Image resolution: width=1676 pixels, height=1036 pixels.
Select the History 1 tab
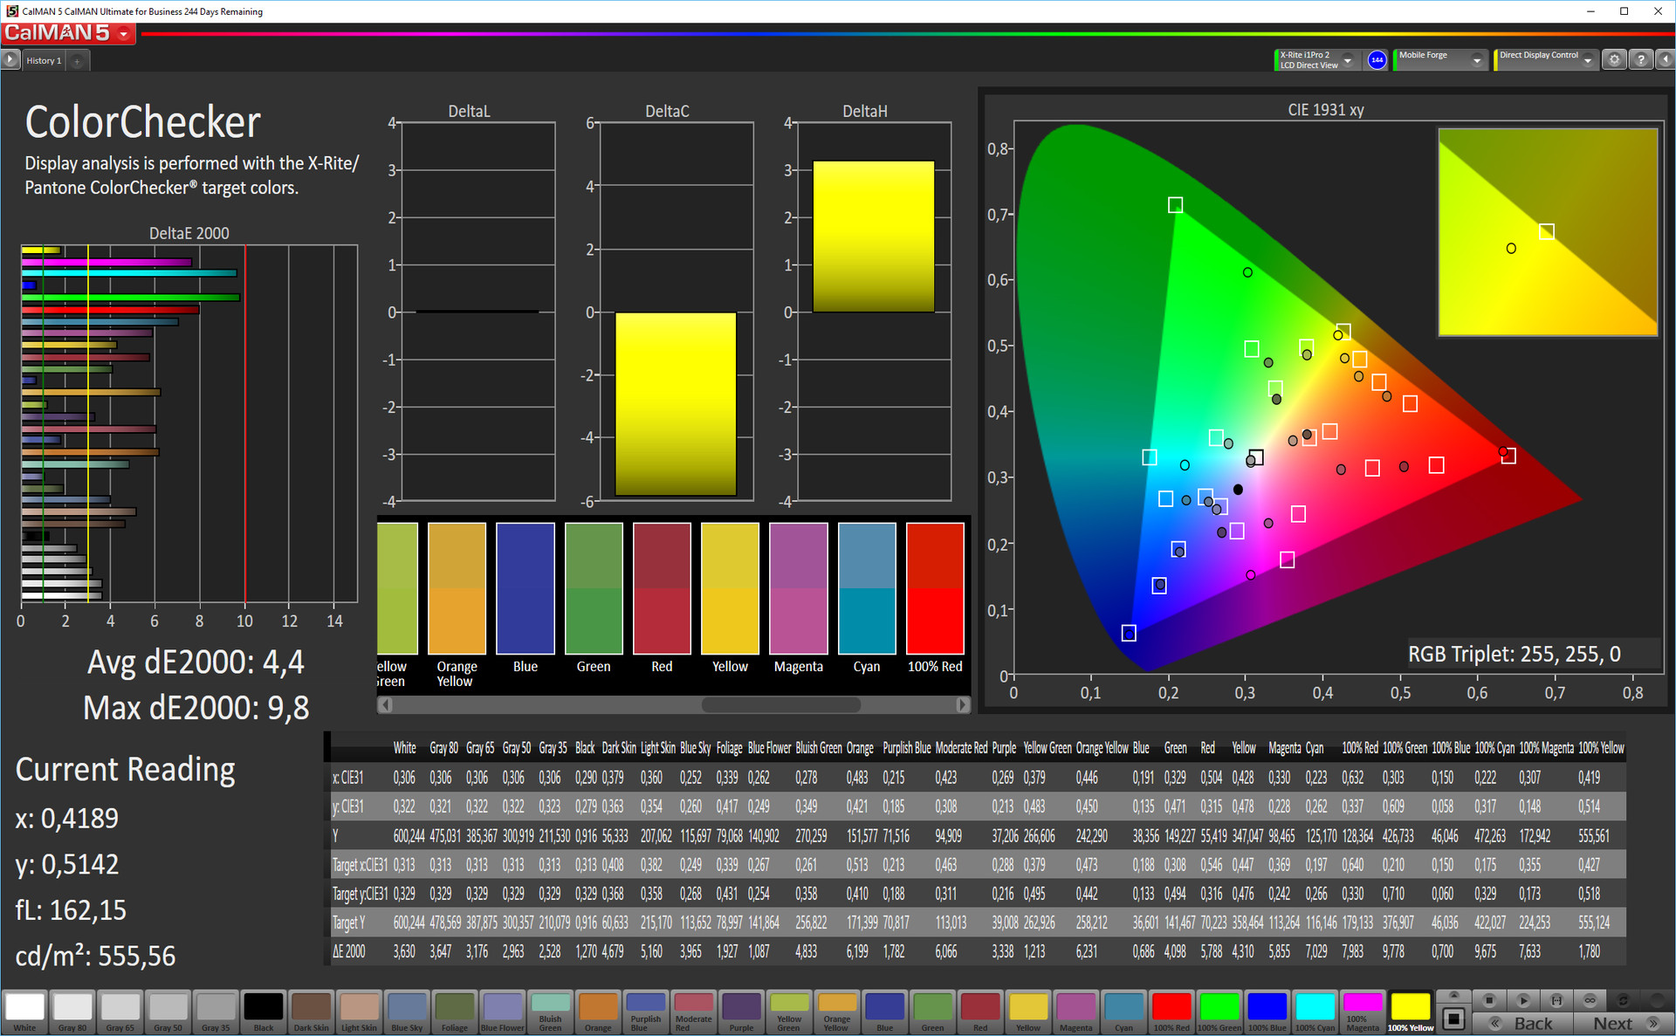pyautogui.click(x=44, y=61)
